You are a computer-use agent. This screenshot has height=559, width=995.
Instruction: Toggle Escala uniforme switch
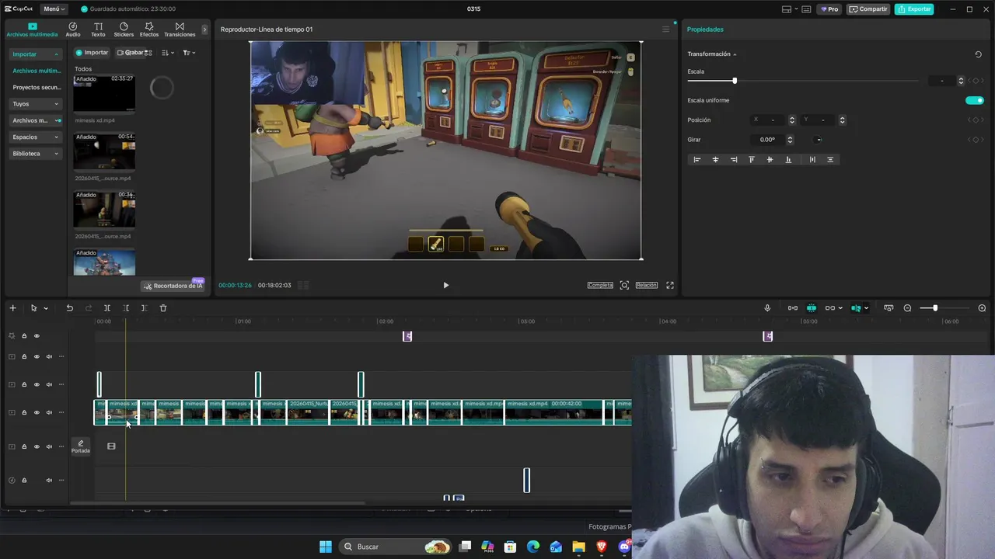click(x=975, y=100)
